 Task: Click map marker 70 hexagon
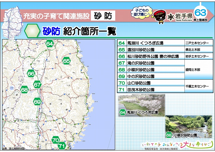click(55, 140)
